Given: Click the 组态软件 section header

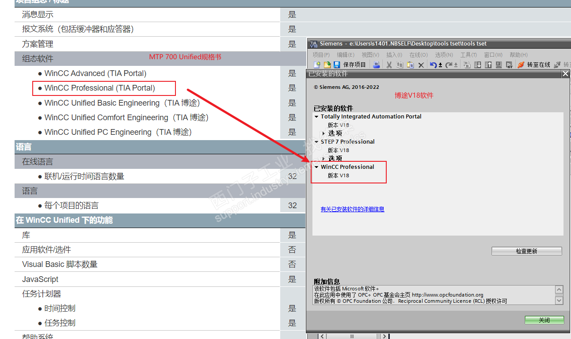Looking at the screenshot, I should [x=160, y=58].
